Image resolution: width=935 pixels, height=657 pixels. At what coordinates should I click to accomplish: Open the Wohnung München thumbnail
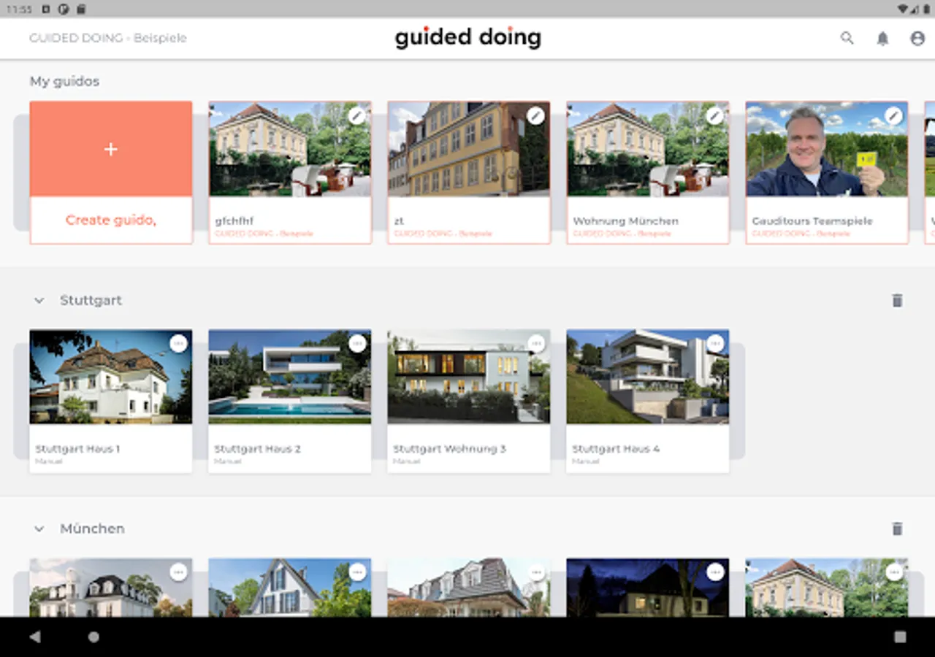648,149
